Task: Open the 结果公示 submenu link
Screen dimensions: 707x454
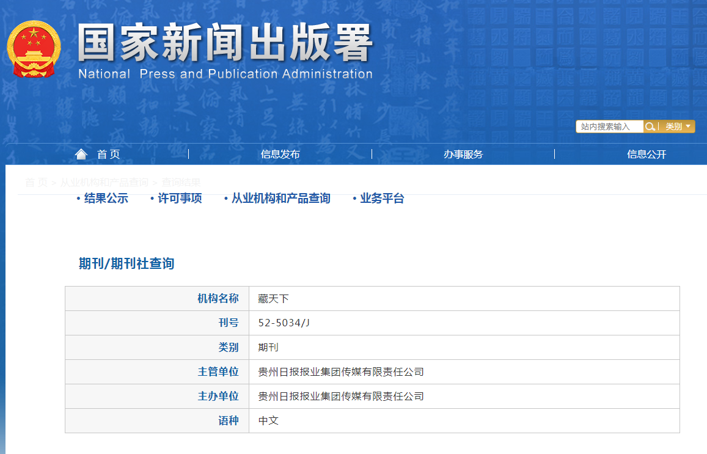Action: (106, 198)
